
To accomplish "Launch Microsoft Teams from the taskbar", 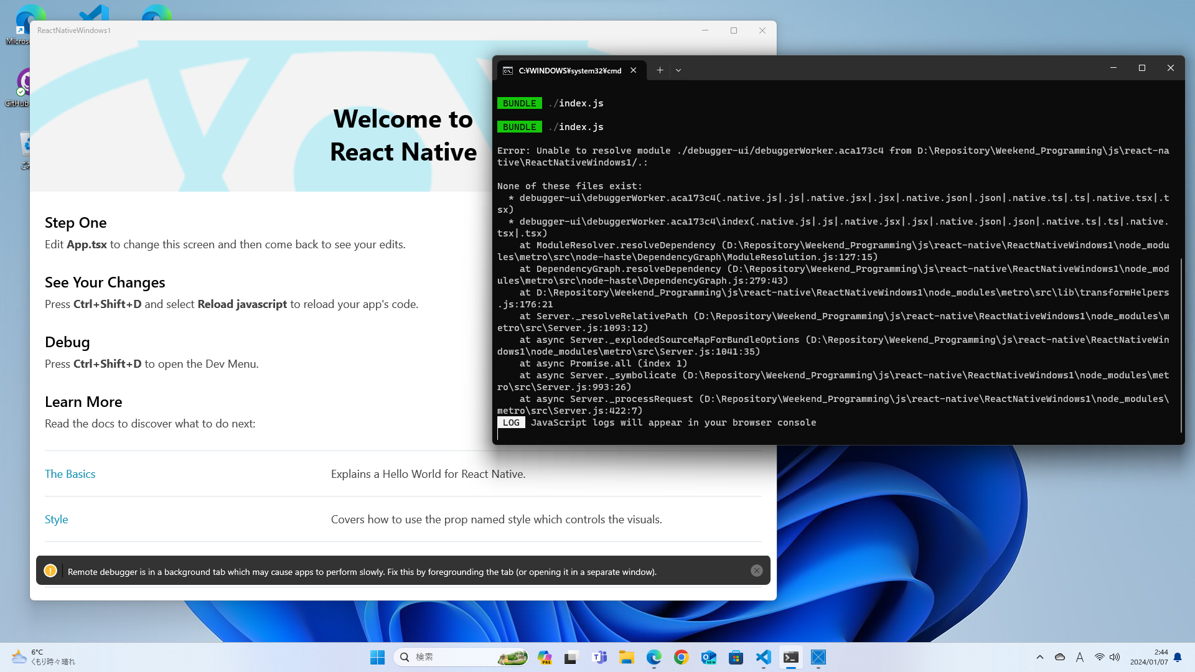I will coord(599,657).
